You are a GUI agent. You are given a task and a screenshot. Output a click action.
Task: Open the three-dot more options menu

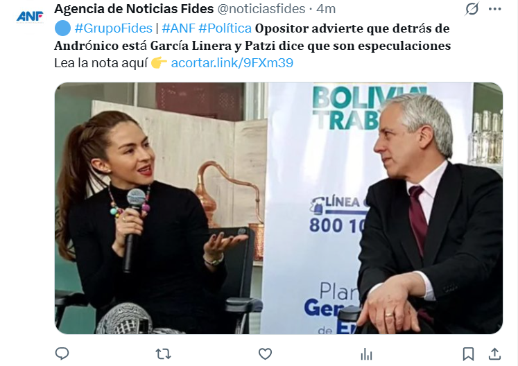pyautogui.click(x=494, y=9)
